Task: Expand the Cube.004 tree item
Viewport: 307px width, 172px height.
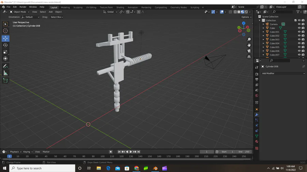Action: pos(264,43)
